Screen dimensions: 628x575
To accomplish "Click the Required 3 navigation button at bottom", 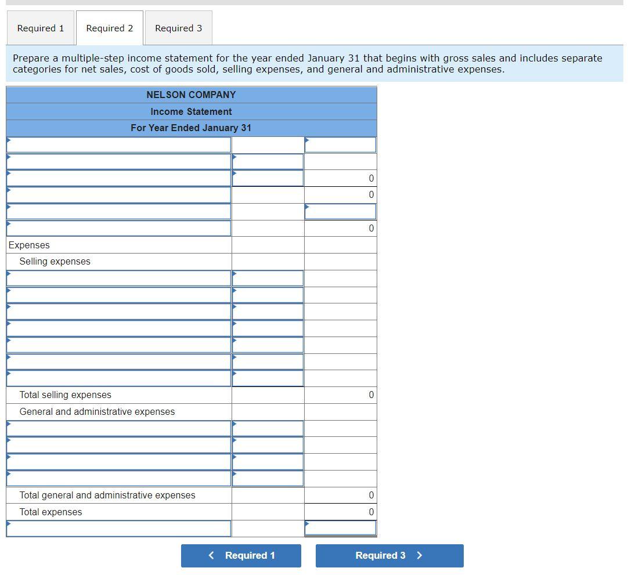I will (x=389, y=555).
